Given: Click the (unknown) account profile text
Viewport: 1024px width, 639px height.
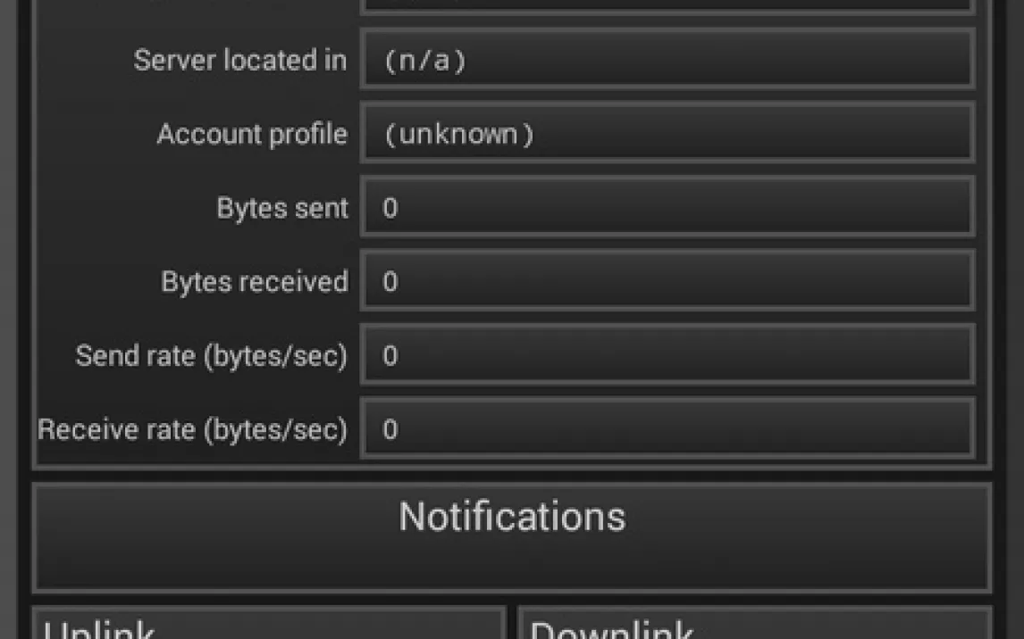Looking at the screenshot, I should (x=460, y=135).
